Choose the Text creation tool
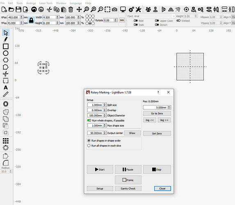 tap(6, 87)
